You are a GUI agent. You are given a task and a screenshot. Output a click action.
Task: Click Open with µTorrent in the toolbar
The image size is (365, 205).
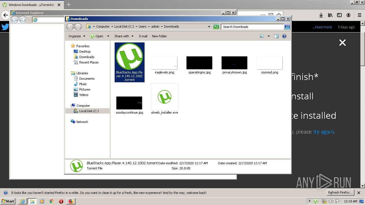coord(97,36)
